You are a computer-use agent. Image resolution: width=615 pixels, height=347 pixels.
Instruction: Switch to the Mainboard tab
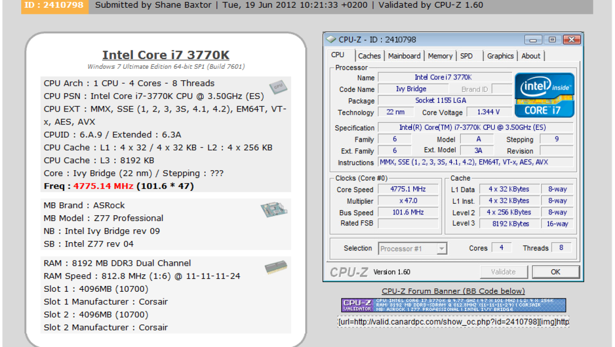(404, 56)
